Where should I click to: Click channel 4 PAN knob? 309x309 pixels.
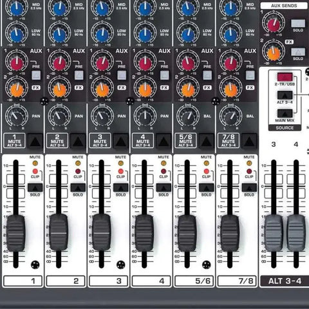point(145,117)
